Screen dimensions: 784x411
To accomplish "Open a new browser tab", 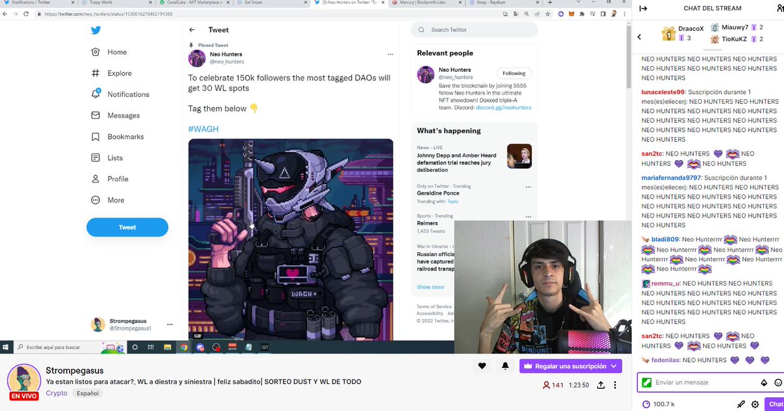I will (x=551, y=3).
